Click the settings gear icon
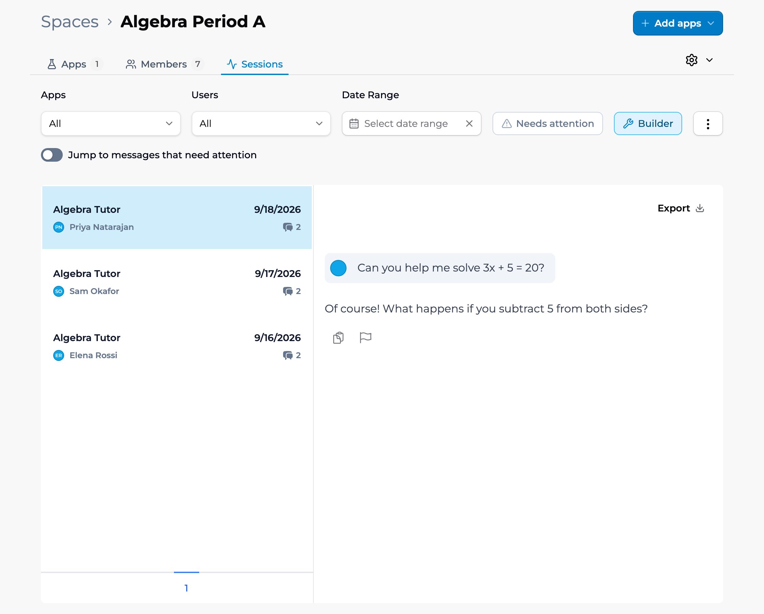764x614 pixels. [x=691, y=60]
